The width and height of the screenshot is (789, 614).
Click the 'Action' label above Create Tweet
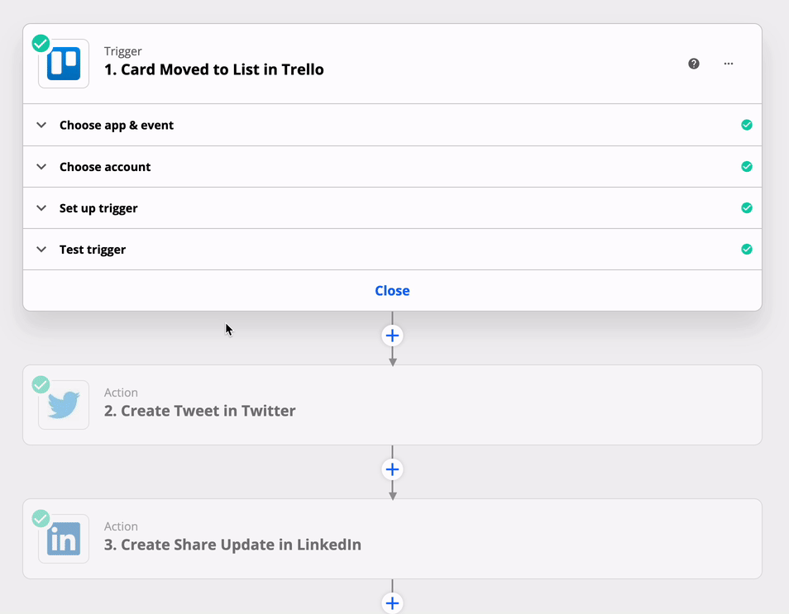point(121,393)
